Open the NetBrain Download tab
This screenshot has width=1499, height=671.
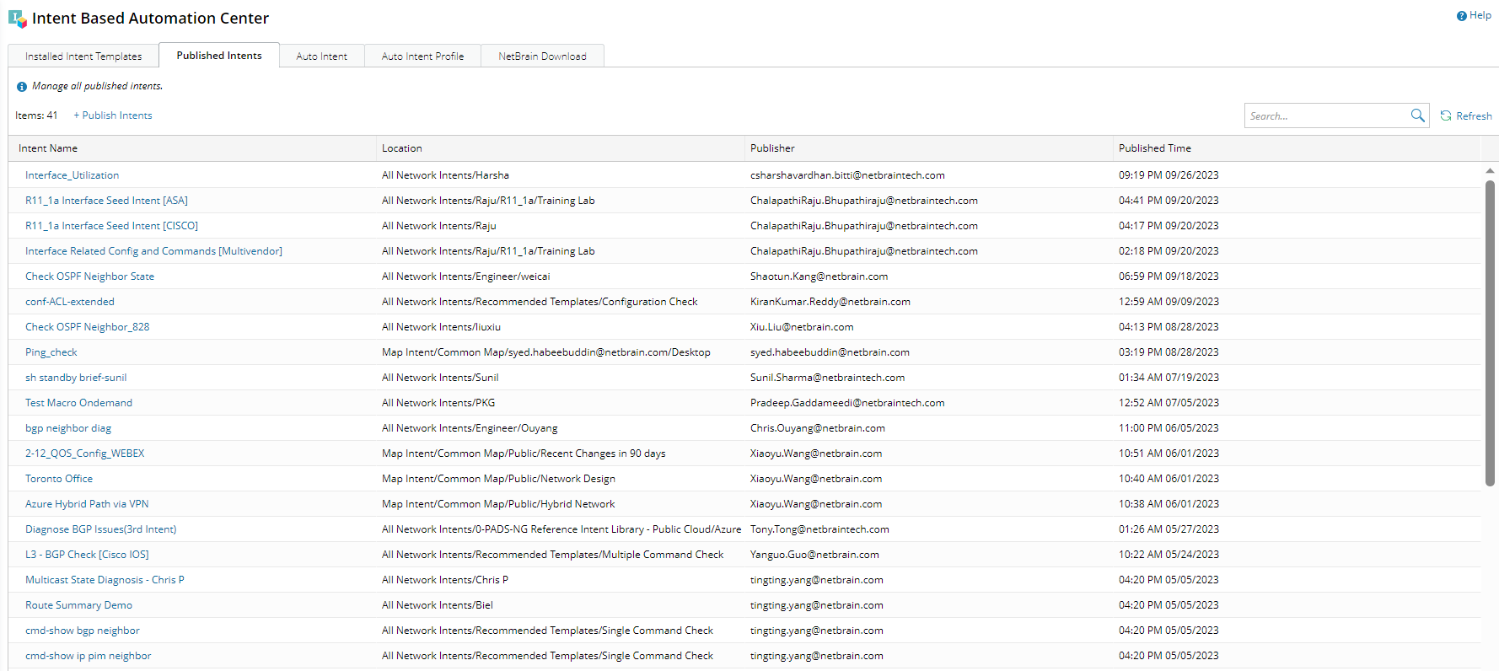coord(542,56)
